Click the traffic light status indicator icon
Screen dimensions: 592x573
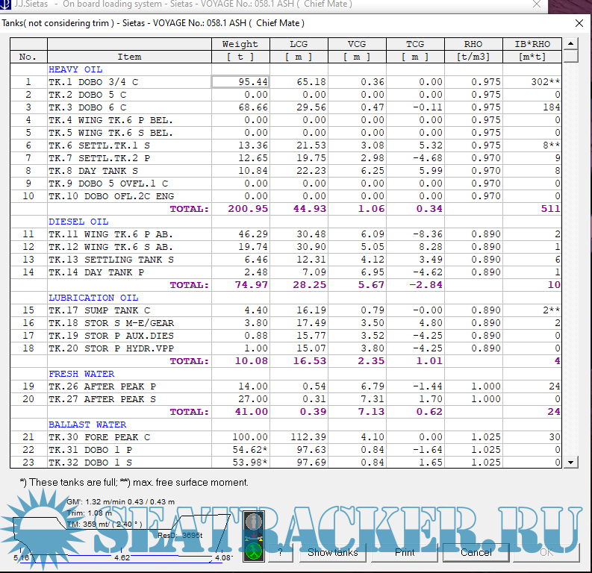[x=254, y=536]
